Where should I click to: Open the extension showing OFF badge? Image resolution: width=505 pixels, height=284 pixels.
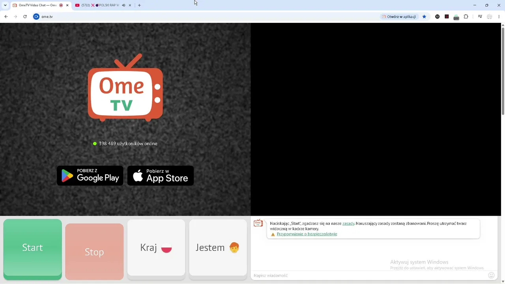point(456,17)
